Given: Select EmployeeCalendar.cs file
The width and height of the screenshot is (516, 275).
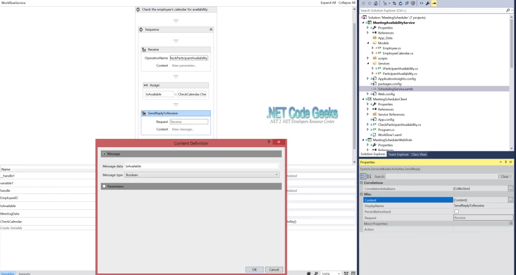Looking at the screenshot, I should pos(398,53).
